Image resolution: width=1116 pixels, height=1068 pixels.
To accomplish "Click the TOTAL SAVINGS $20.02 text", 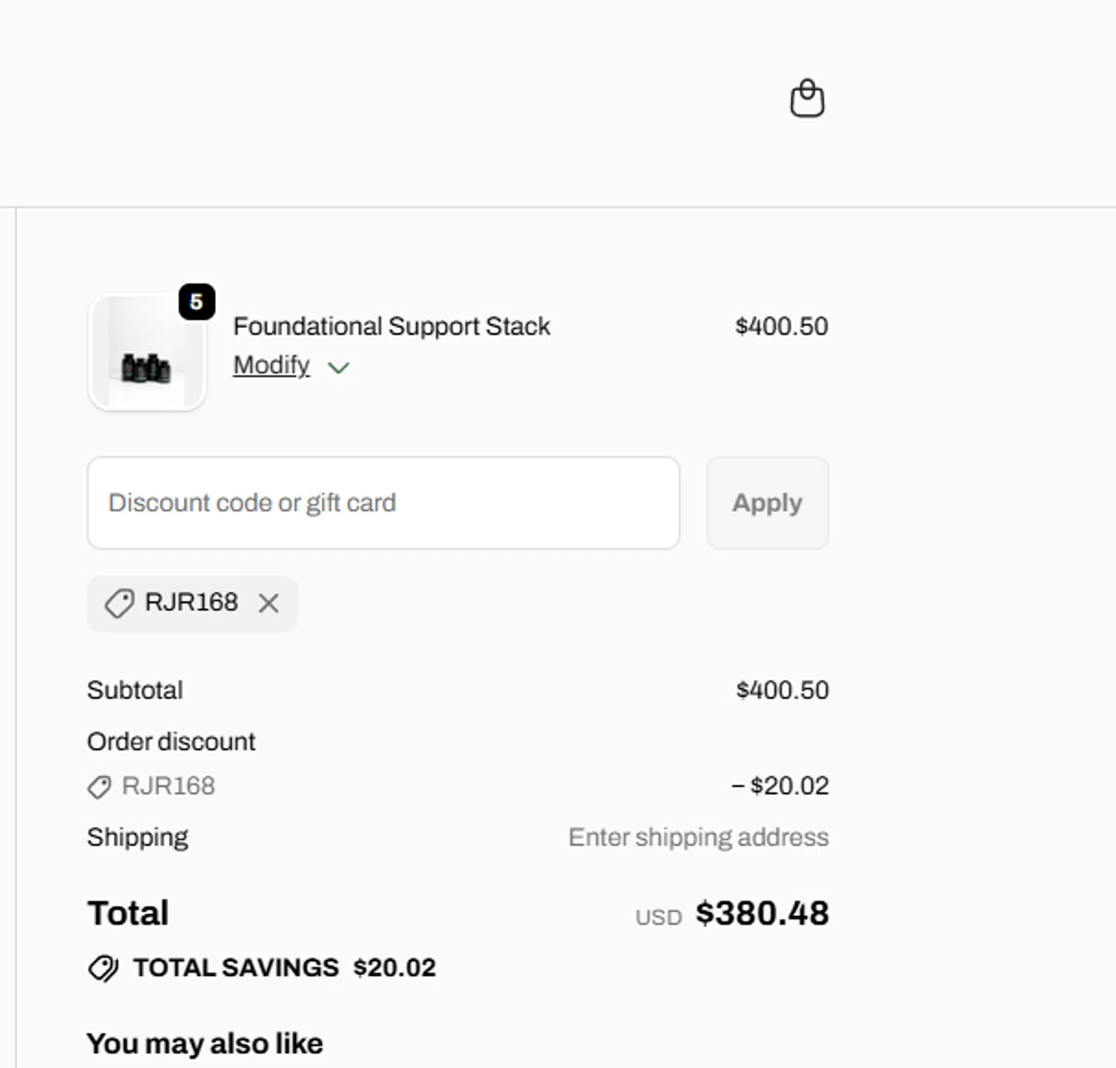I will pos(284,968).
